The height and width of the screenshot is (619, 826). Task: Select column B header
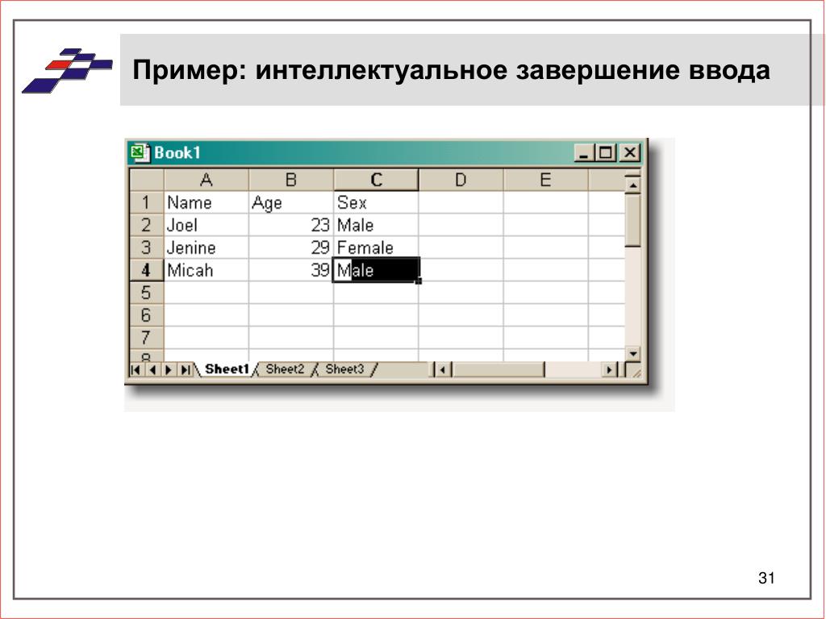(290, 180)
